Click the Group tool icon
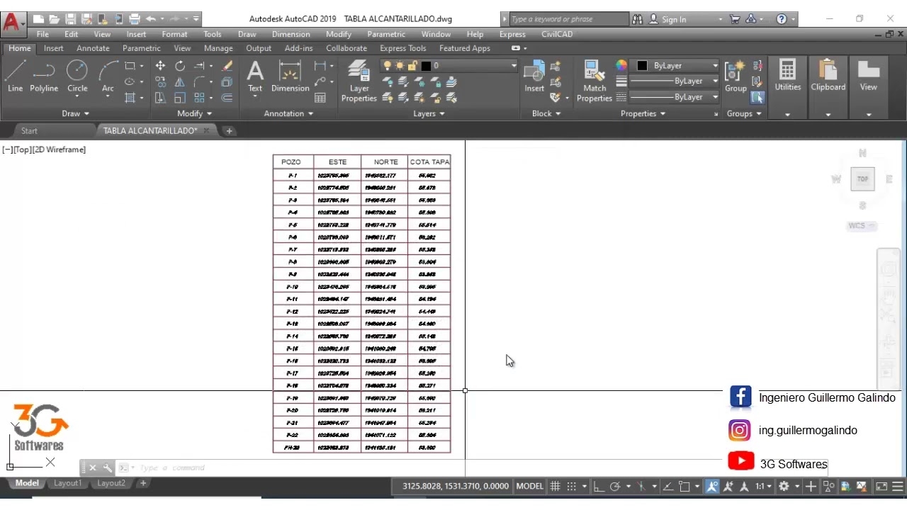The height and width of the screenshot is (510, 907). click(736, 76)
